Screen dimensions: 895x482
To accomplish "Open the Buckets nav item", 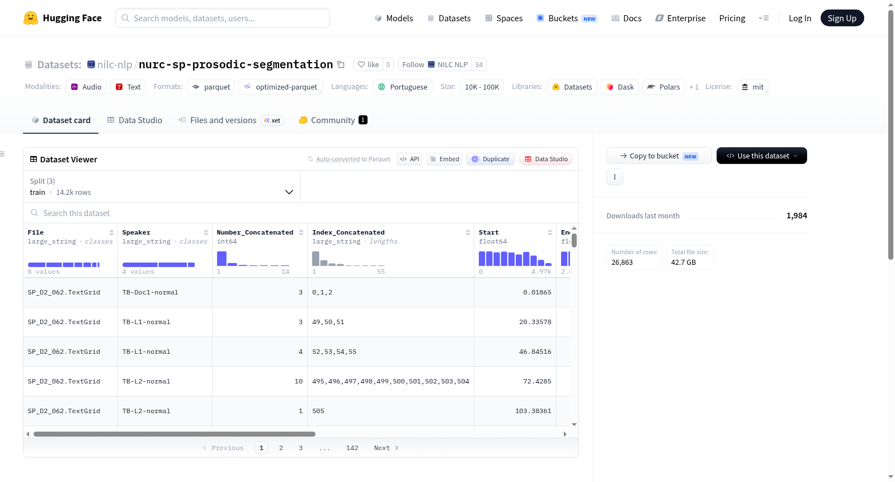I will coord(567,18).
